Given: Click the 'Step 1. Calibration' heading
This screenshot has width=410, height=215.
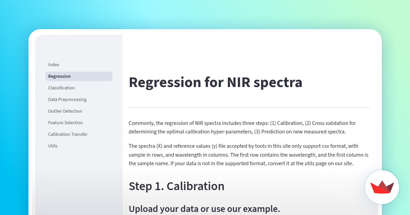Looking at the screenshot, I should (177, 186).
